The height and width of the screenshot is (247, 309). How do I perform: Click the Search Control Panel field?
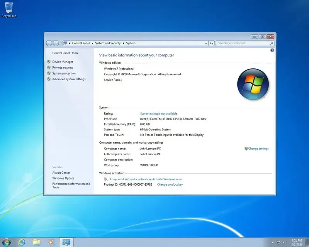click(x=244, y=43)
